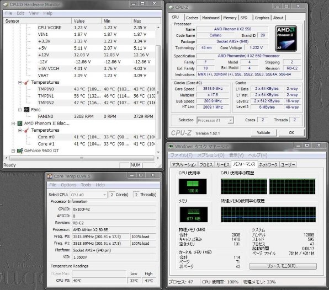
Task: Click the Validate button in CPU-Z
Action: (264, 133)
